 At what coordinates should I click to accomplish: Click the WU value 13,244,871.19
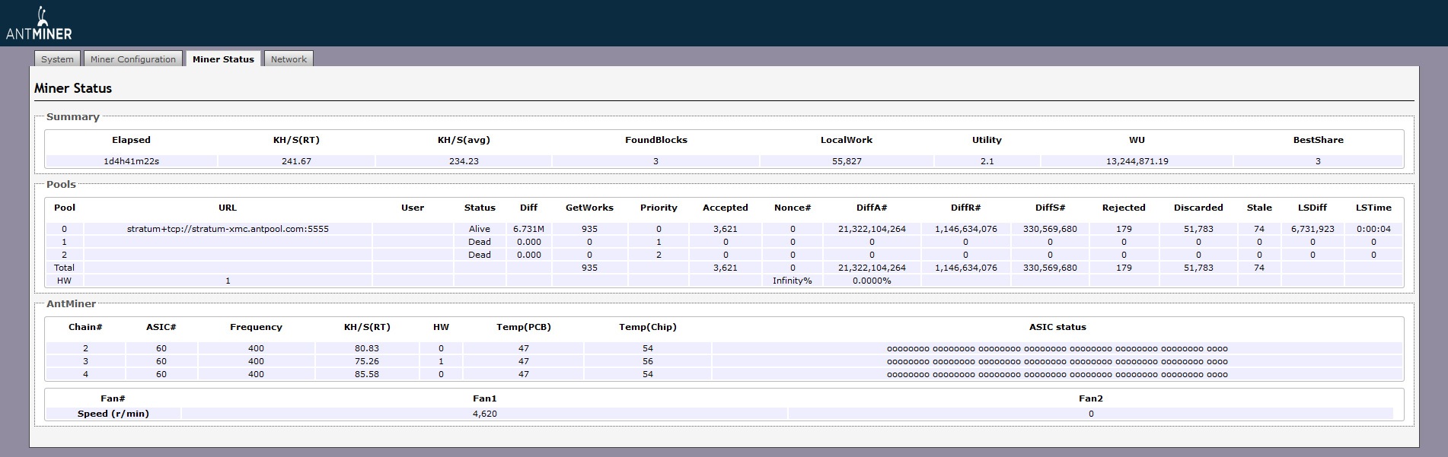1137,161
